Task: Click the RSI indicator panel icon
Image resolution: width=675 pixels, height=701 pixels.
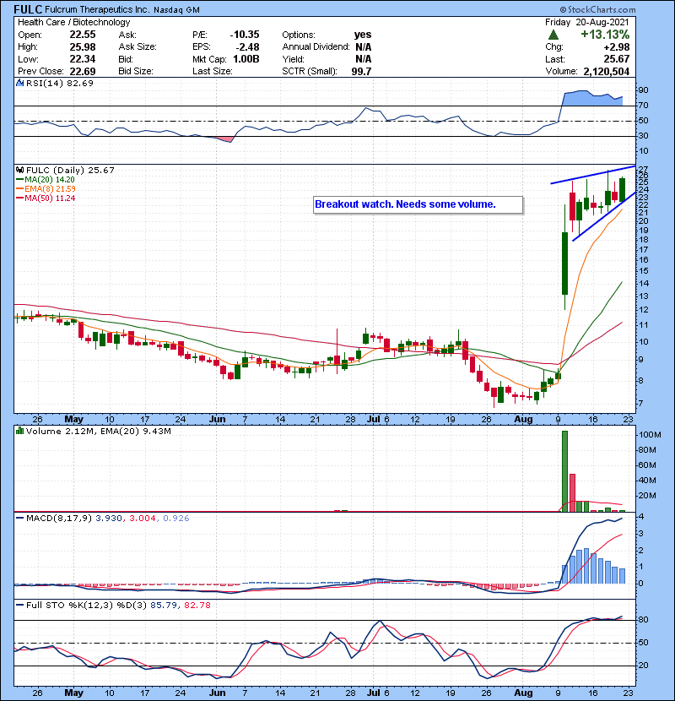Action: coord(19,83)
